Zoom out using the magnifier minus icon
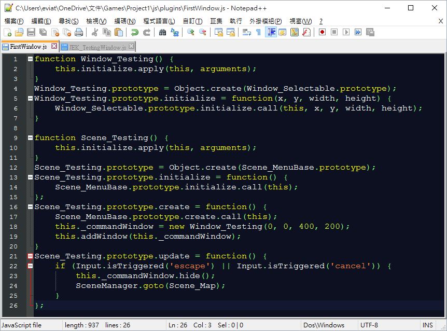The width and height of the screenshot is (447, 331). click(x=202, y=32)
